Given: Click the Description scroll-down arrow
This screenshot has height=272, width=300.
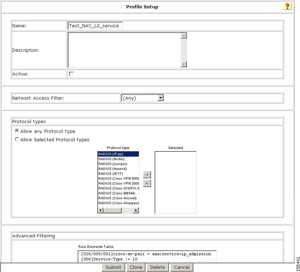Looking at the screenshot, I should pyautogui.click(x=183, y=64).
